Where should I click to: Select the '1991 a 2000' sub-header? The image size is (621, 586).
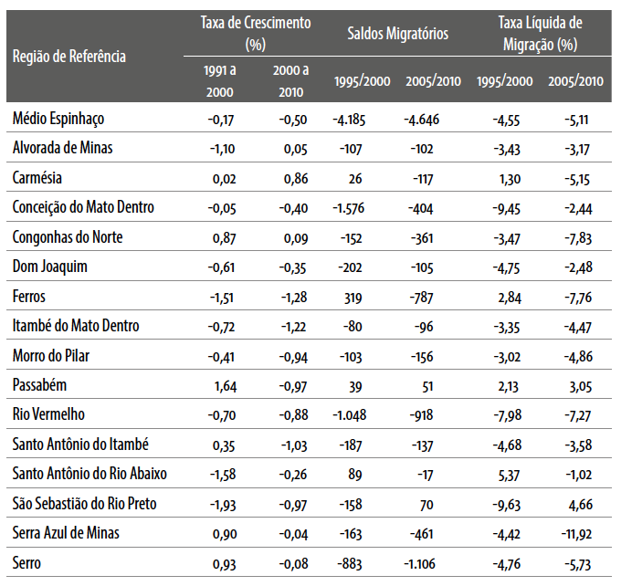pyautogui.click(x=218, y=79)
